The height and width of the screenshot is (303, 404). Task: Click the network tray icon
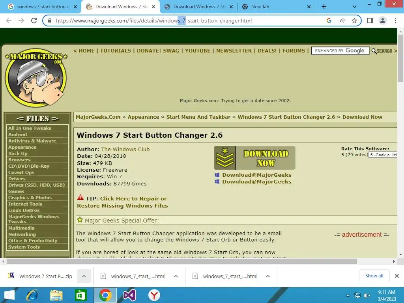pos(357,296)
